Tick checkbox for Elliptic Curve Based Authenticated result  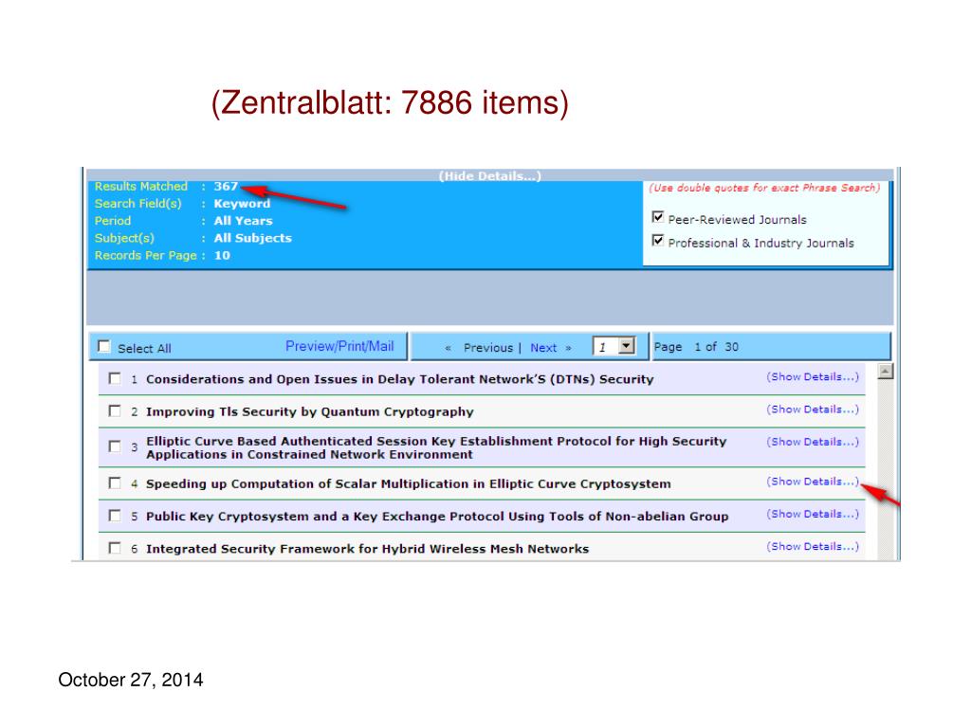coord(115,446)
